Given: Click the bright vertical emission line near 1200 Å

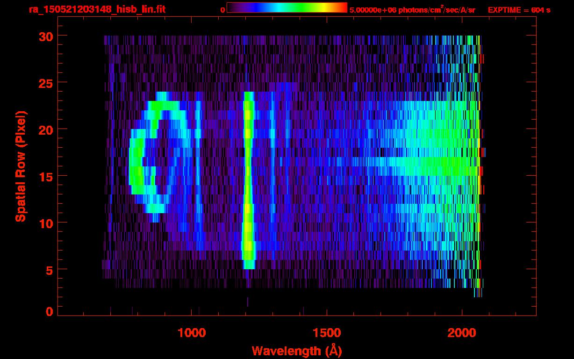Looking at the screenshot, I should click(x=248, y=178).
